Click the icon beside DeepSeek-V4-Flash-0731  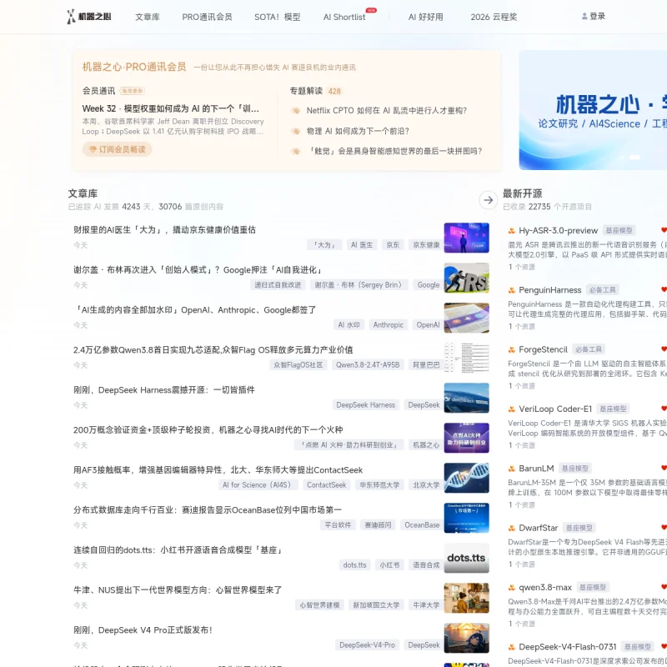(x=512, y=647)
